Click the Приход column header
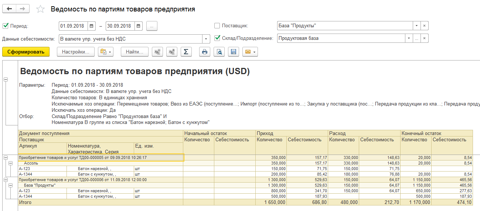Viewport: 480px width, 211px height. point(292,133)
